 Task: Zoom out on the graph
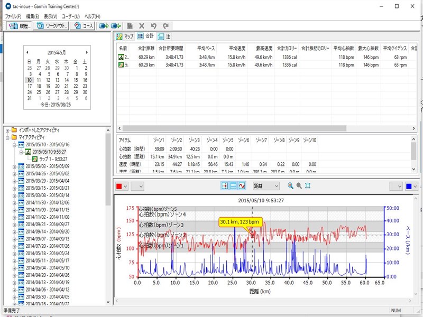pos(299,186)
